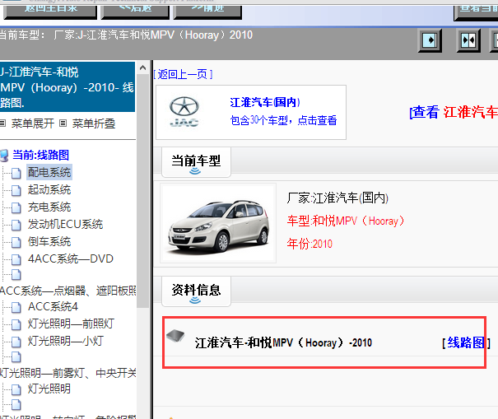Click the 年份:2010 text

click(x=310, y=244)
